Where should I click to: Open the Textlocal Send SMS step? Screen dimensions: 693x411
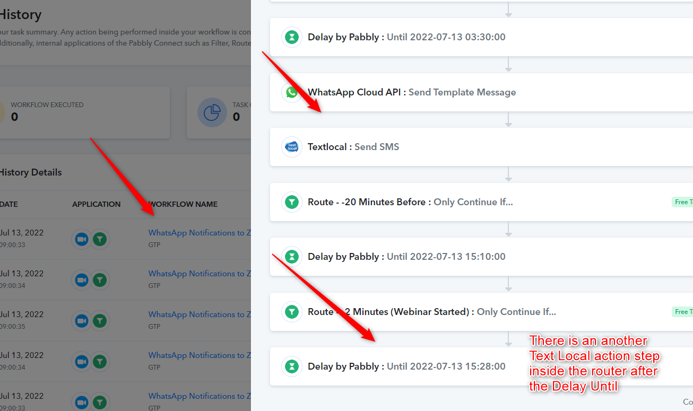tap(481, 147)
